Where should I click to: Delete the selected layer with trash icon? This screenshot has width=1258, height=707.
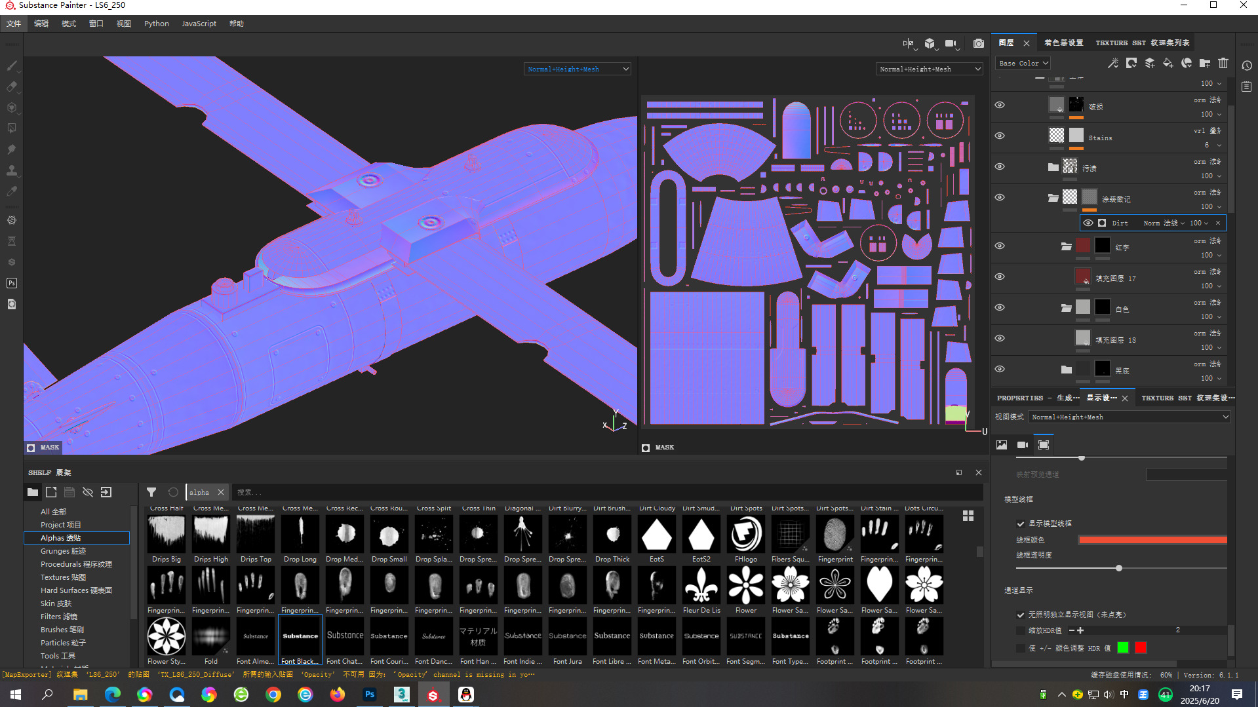1223,63
